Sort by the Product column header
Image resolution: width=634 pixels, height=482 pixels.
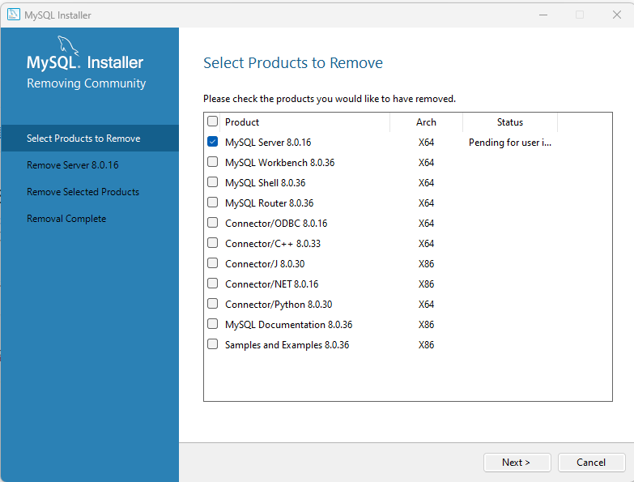(x=305, y=122)
